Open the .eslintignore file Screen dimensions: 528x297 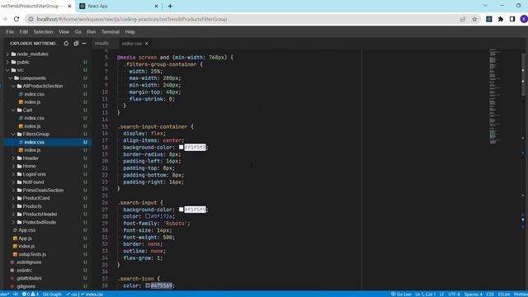coord(29,262)
